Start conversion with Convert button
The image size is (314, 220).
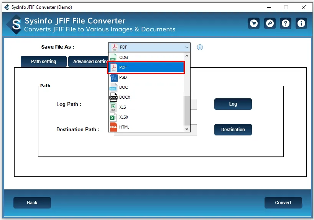point(283,203)
